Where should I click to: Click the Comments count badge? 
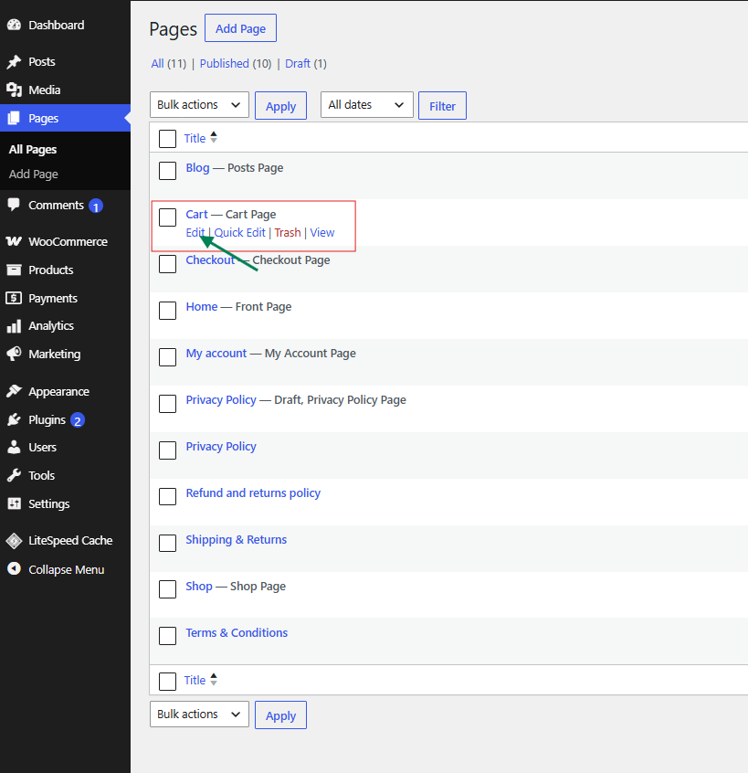[96, 206]
